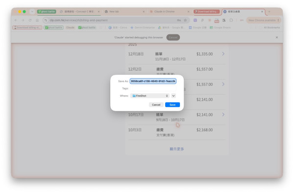Select the 12月18日 date text
The height and width of the screenshot is (193, 294).
[x=136, y=54]
